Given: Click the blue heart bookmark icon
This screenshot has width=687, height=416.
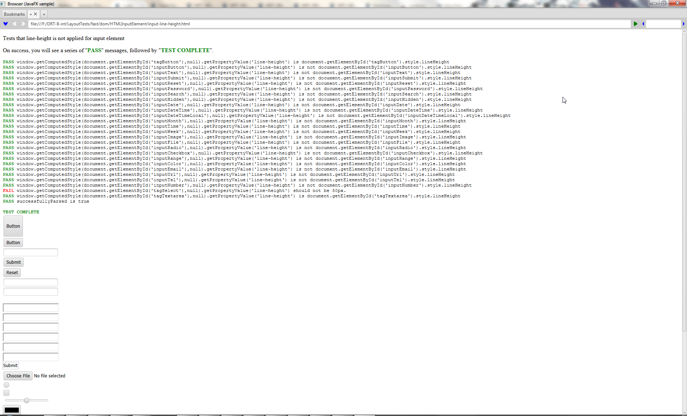Looking at the screenshot, I should coord(5,24).
